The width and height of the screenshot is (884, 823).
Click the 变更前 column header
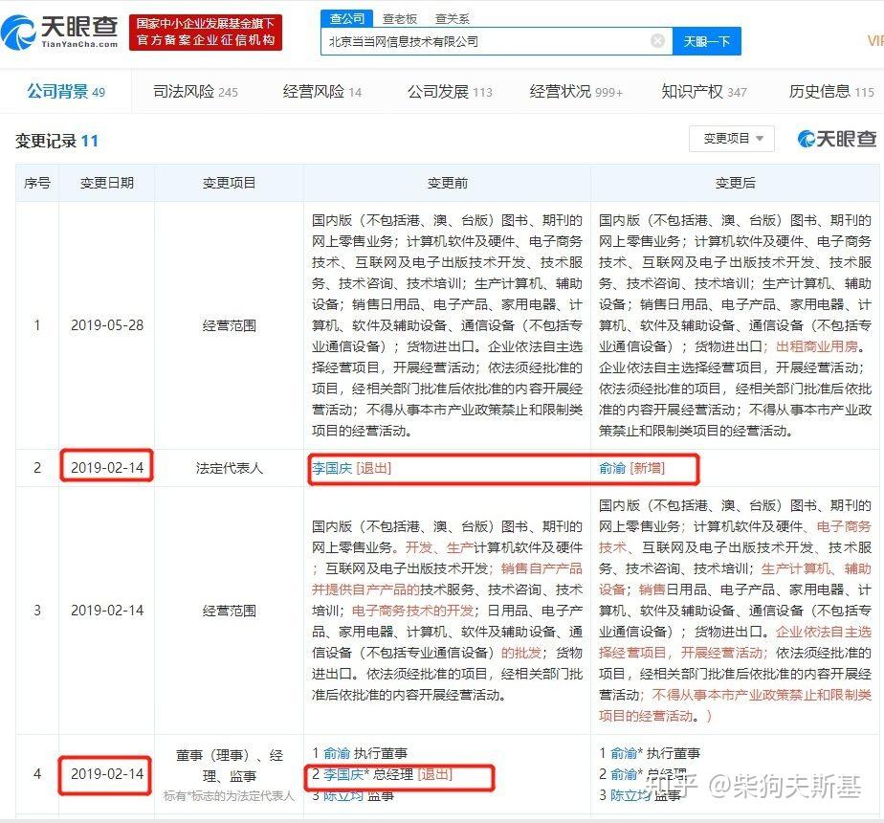(448, 183)
